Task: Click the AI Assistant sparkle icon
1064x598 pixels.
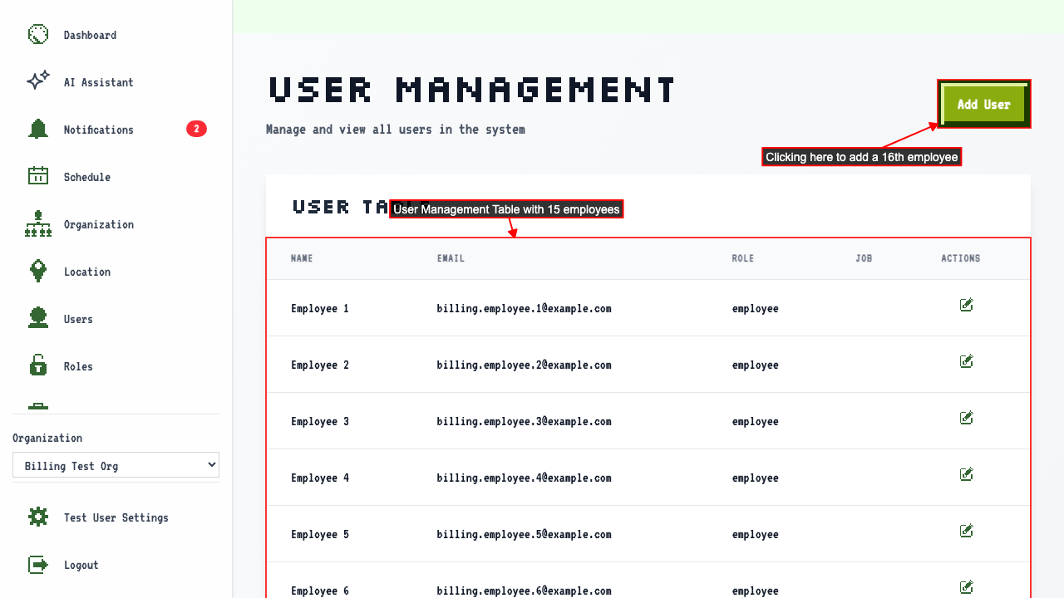Action: pyautogui.click(x=38, y=81)
